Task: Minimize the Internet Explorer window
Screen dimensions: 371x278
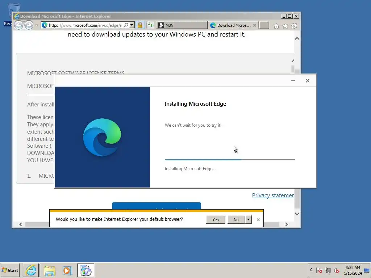Action: point(283,16)
